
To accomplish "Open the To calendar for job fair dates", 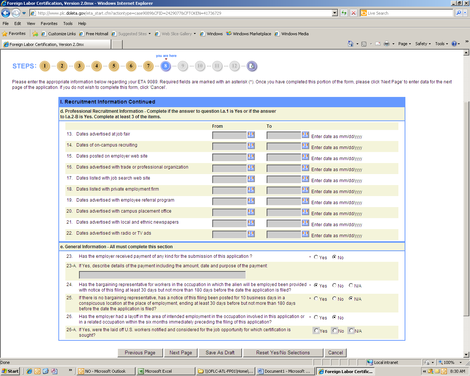I will click(x=305, y=135).
